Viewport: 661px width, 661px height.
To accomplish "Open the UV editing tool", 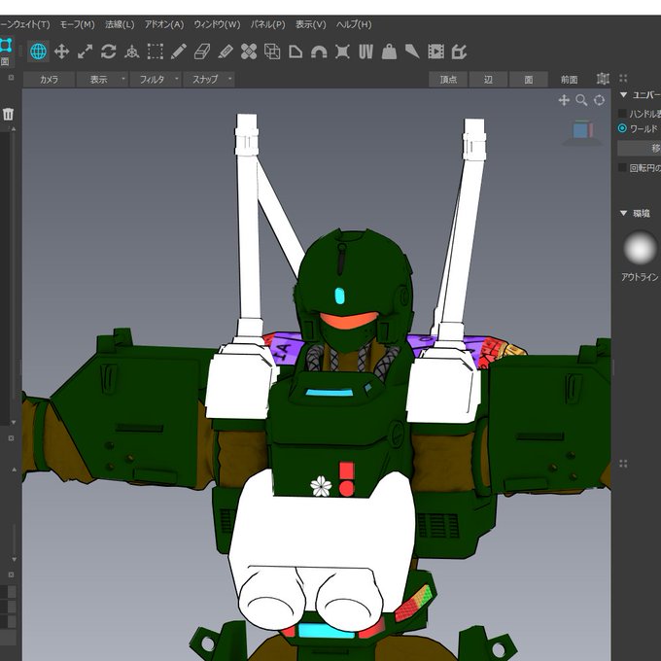I will pyautogui.click(x=365, y=52).
